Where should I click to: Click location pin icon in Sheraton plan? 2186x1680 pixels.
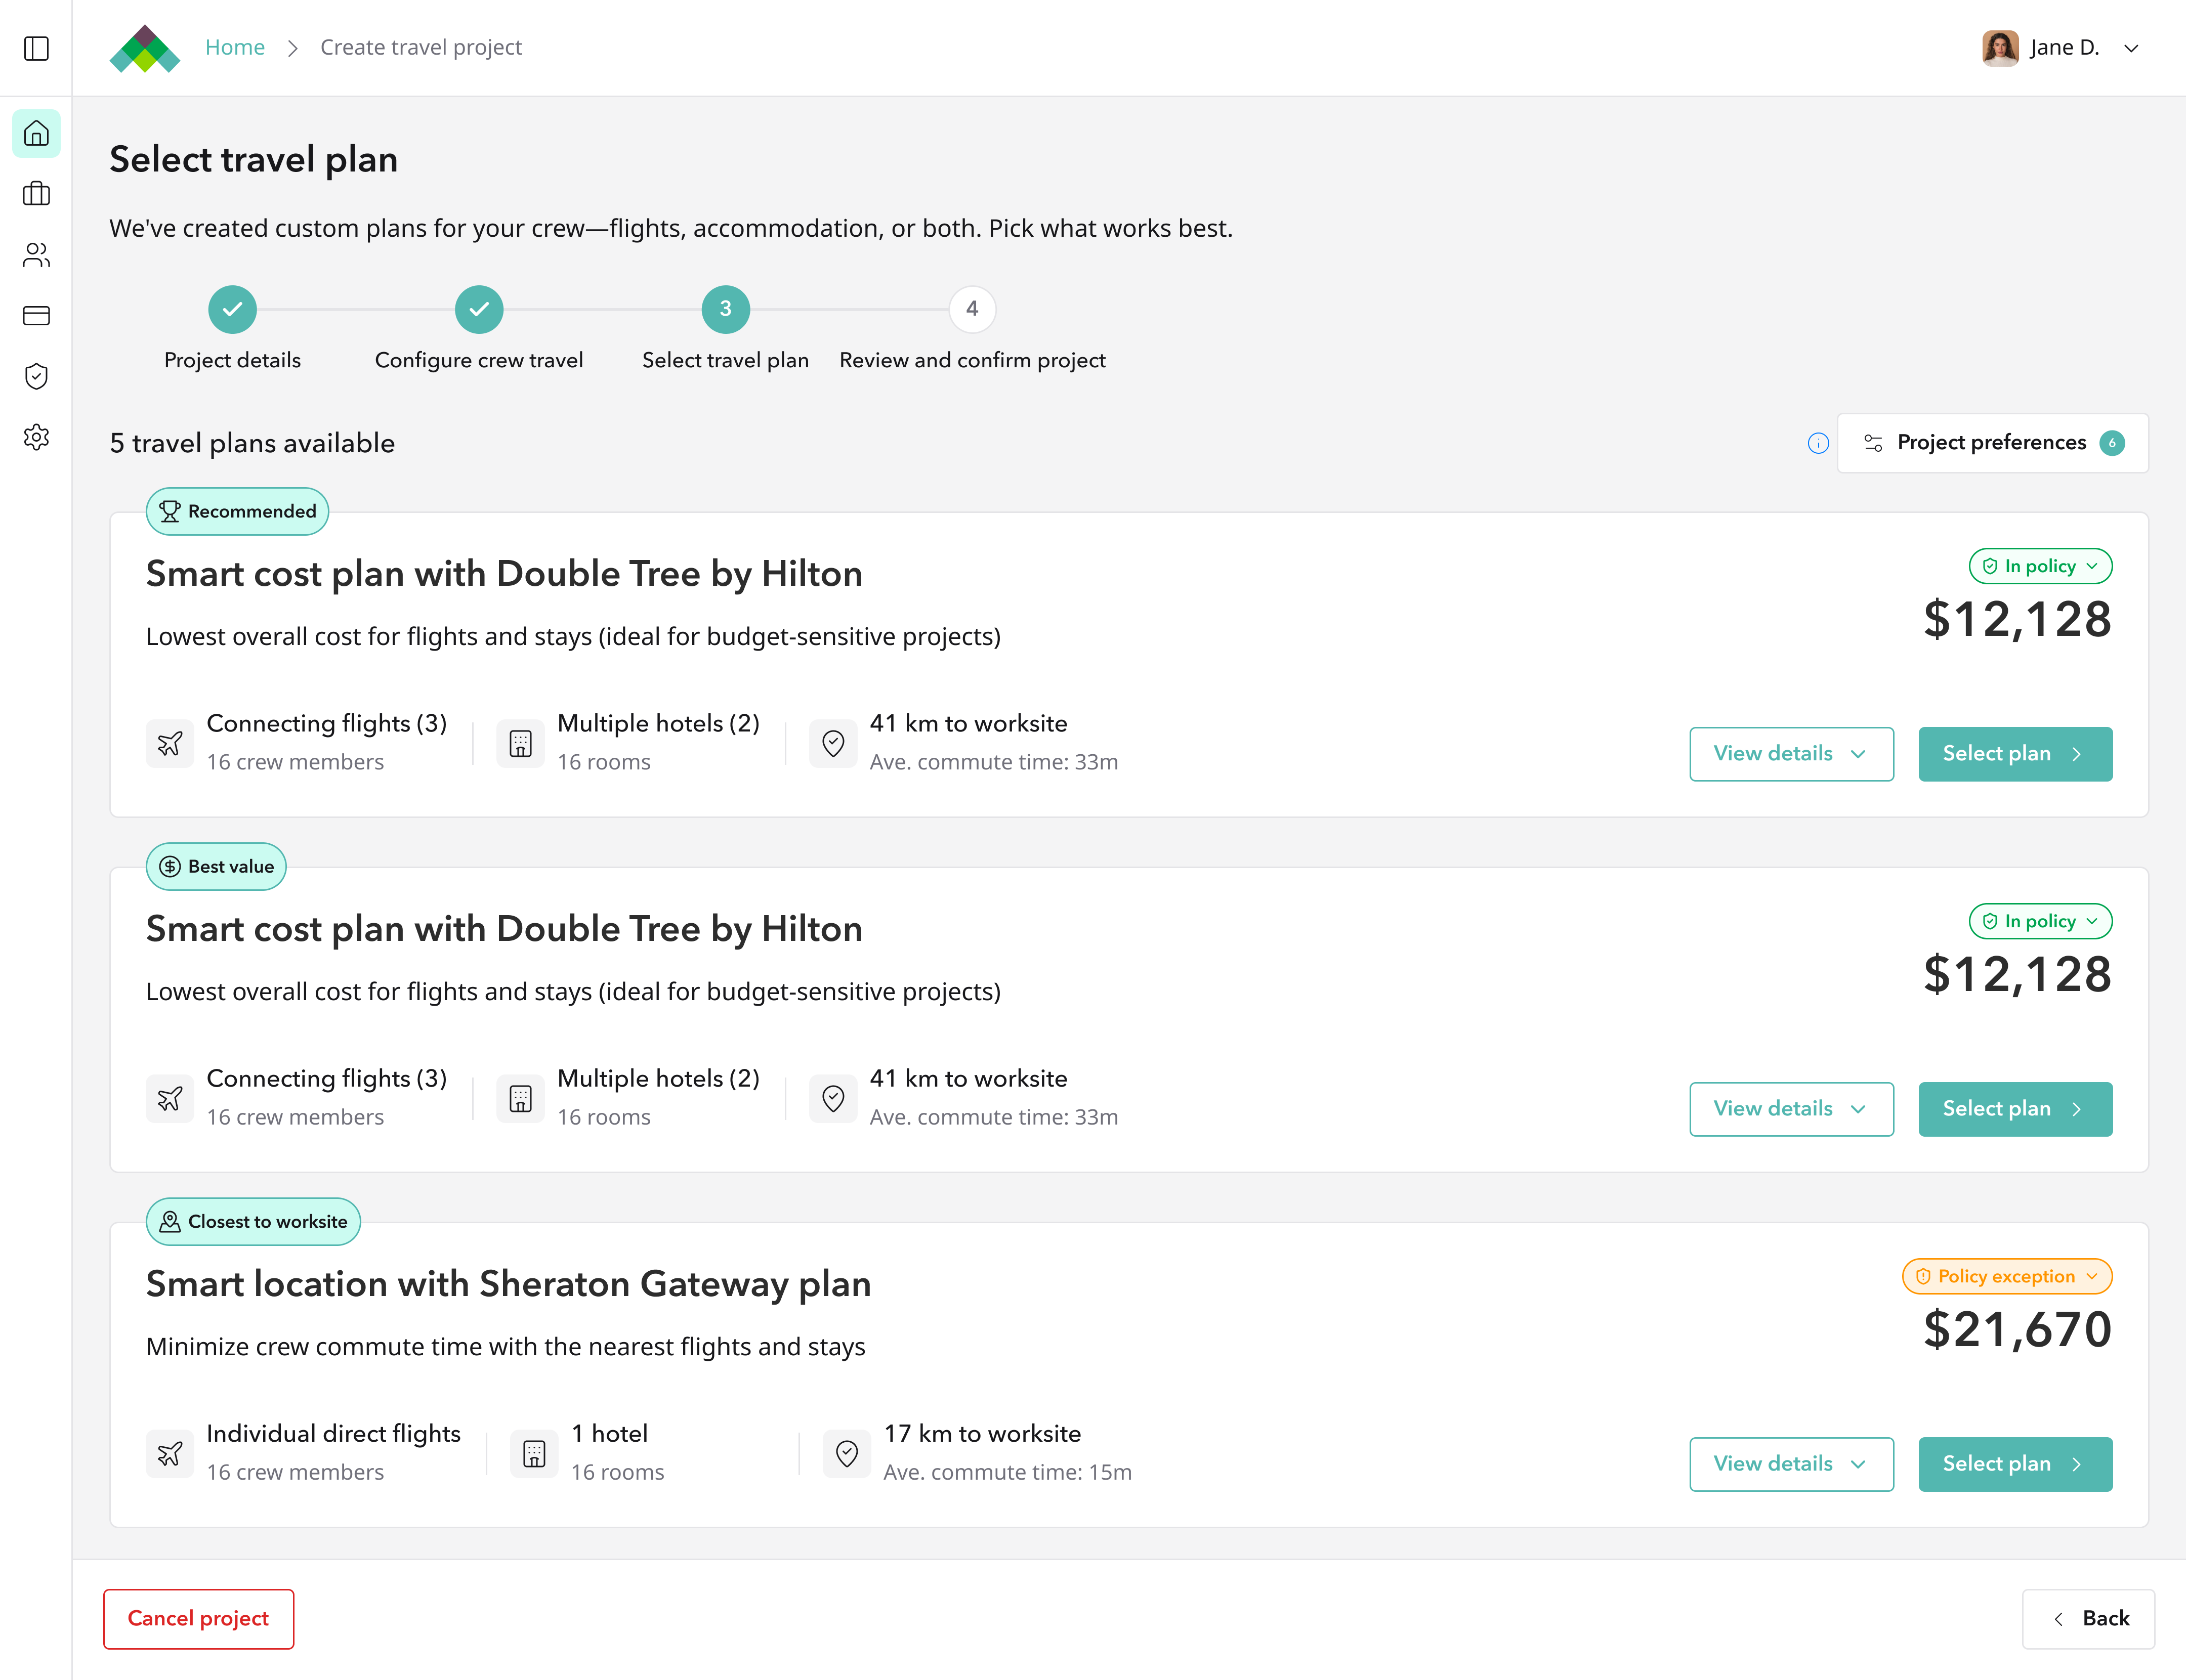[847, 1453]
